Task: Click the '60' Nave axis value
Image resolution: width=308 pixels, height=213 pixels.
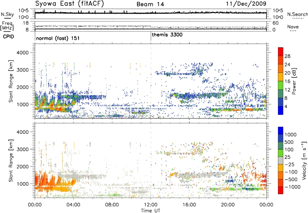Action: [275, 23]
